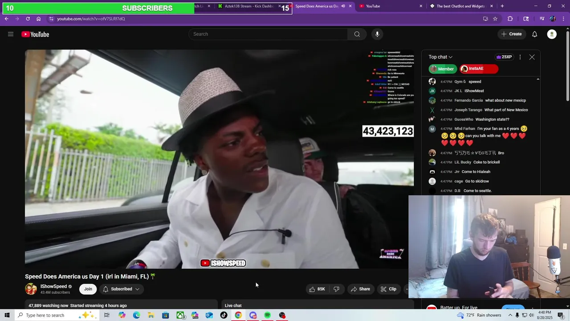This screenshot has height=321, width=570.
Task: Open the Subscribed notification dropdown
Action: tap(121, 289)
